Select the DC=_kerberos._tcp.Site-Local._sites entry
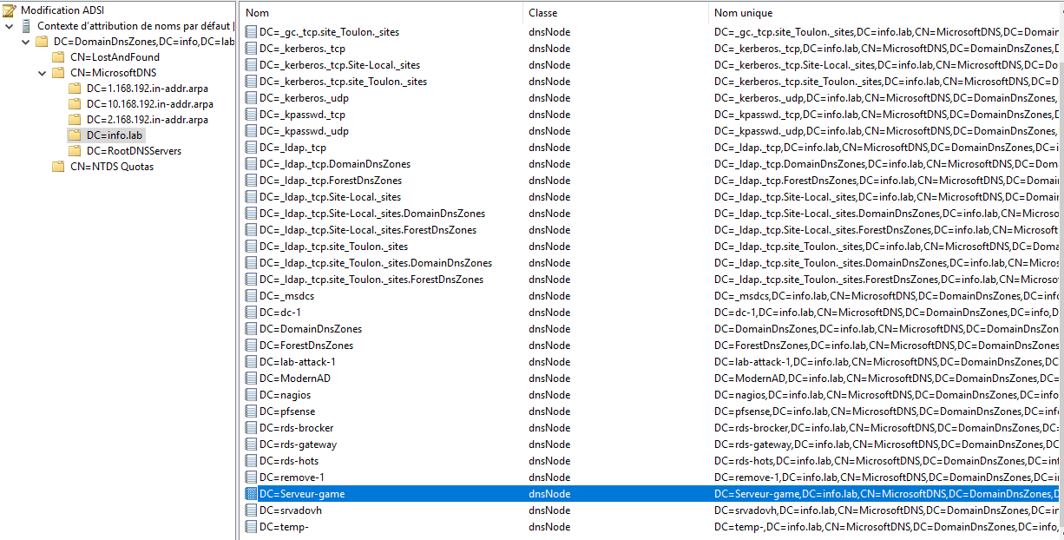This screenshot has width=1064, height=540. [339, 65]
